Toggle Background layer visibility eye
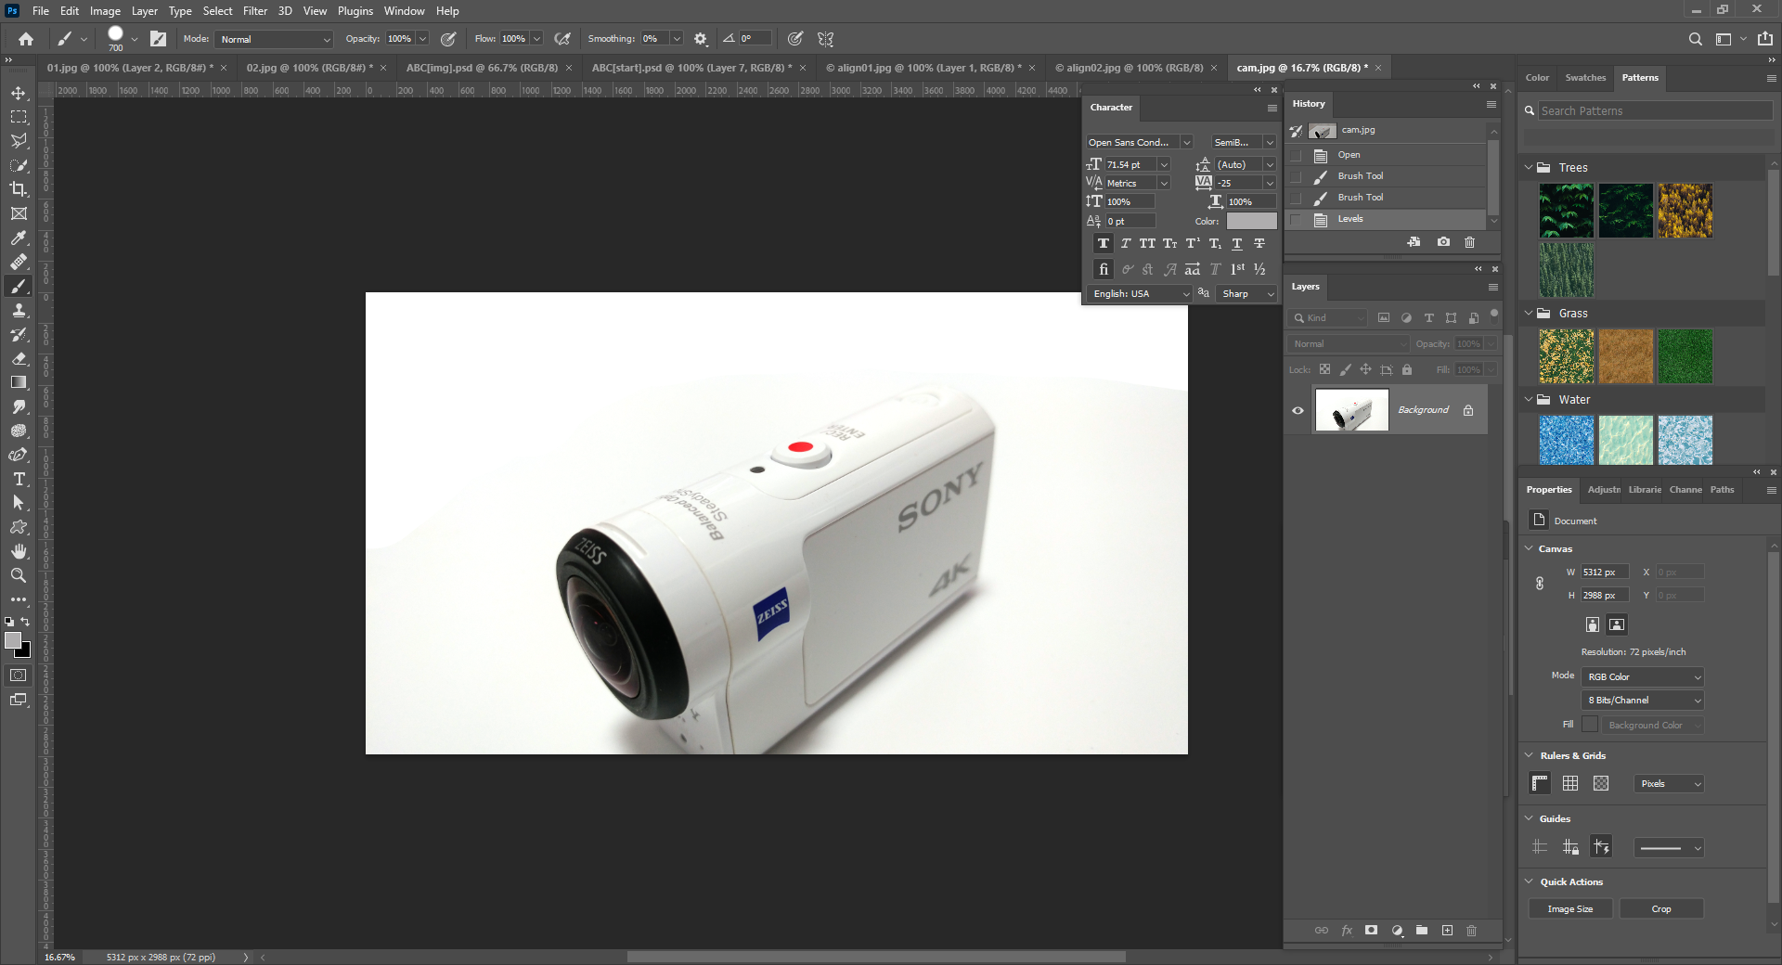 click(1298, 410)
